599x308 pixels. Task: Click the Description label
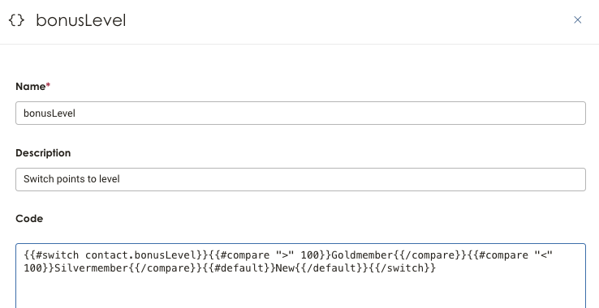pos(43,153)
